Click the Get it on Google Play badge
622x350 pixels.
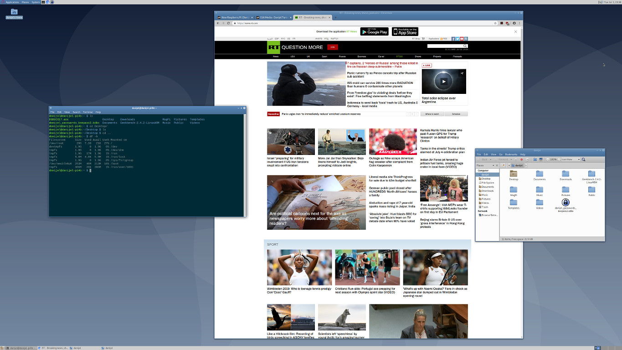pos(375,31)
